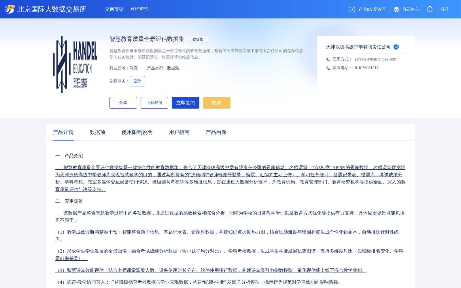This screenshot has height=288, width=461.
Task: Click email service@mail.bjidex.com
Action: point(375,59)
